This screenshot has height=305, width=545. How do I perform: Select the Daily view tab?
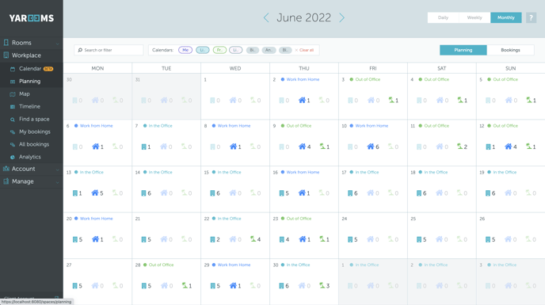443,17
